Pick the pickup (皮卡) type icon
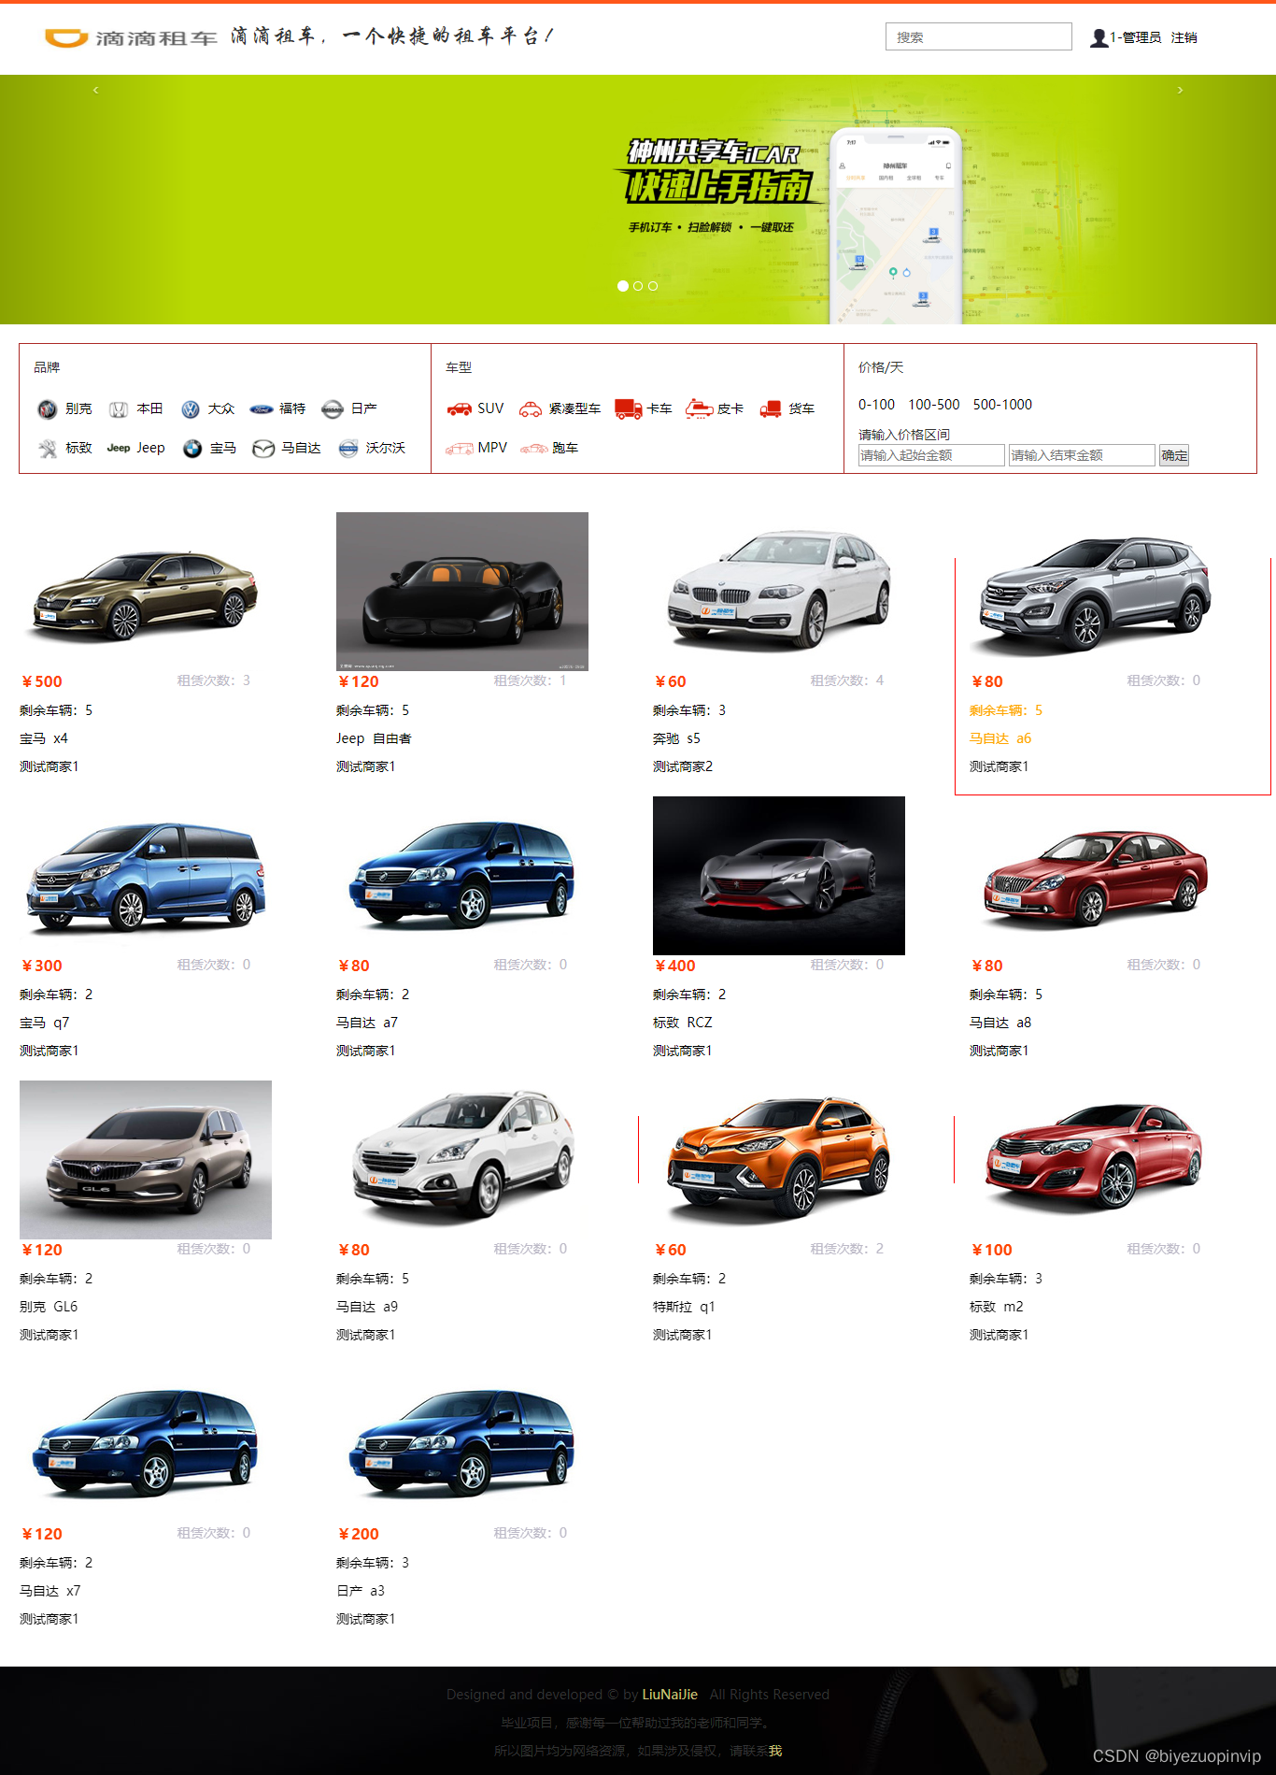1276x1775 pixels. click(x=700, y=408)
